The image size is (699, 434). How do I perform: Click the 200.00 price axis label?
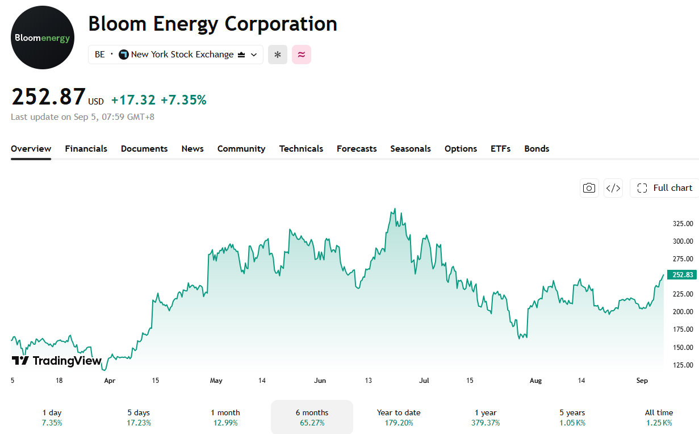(x=683, y=312)
